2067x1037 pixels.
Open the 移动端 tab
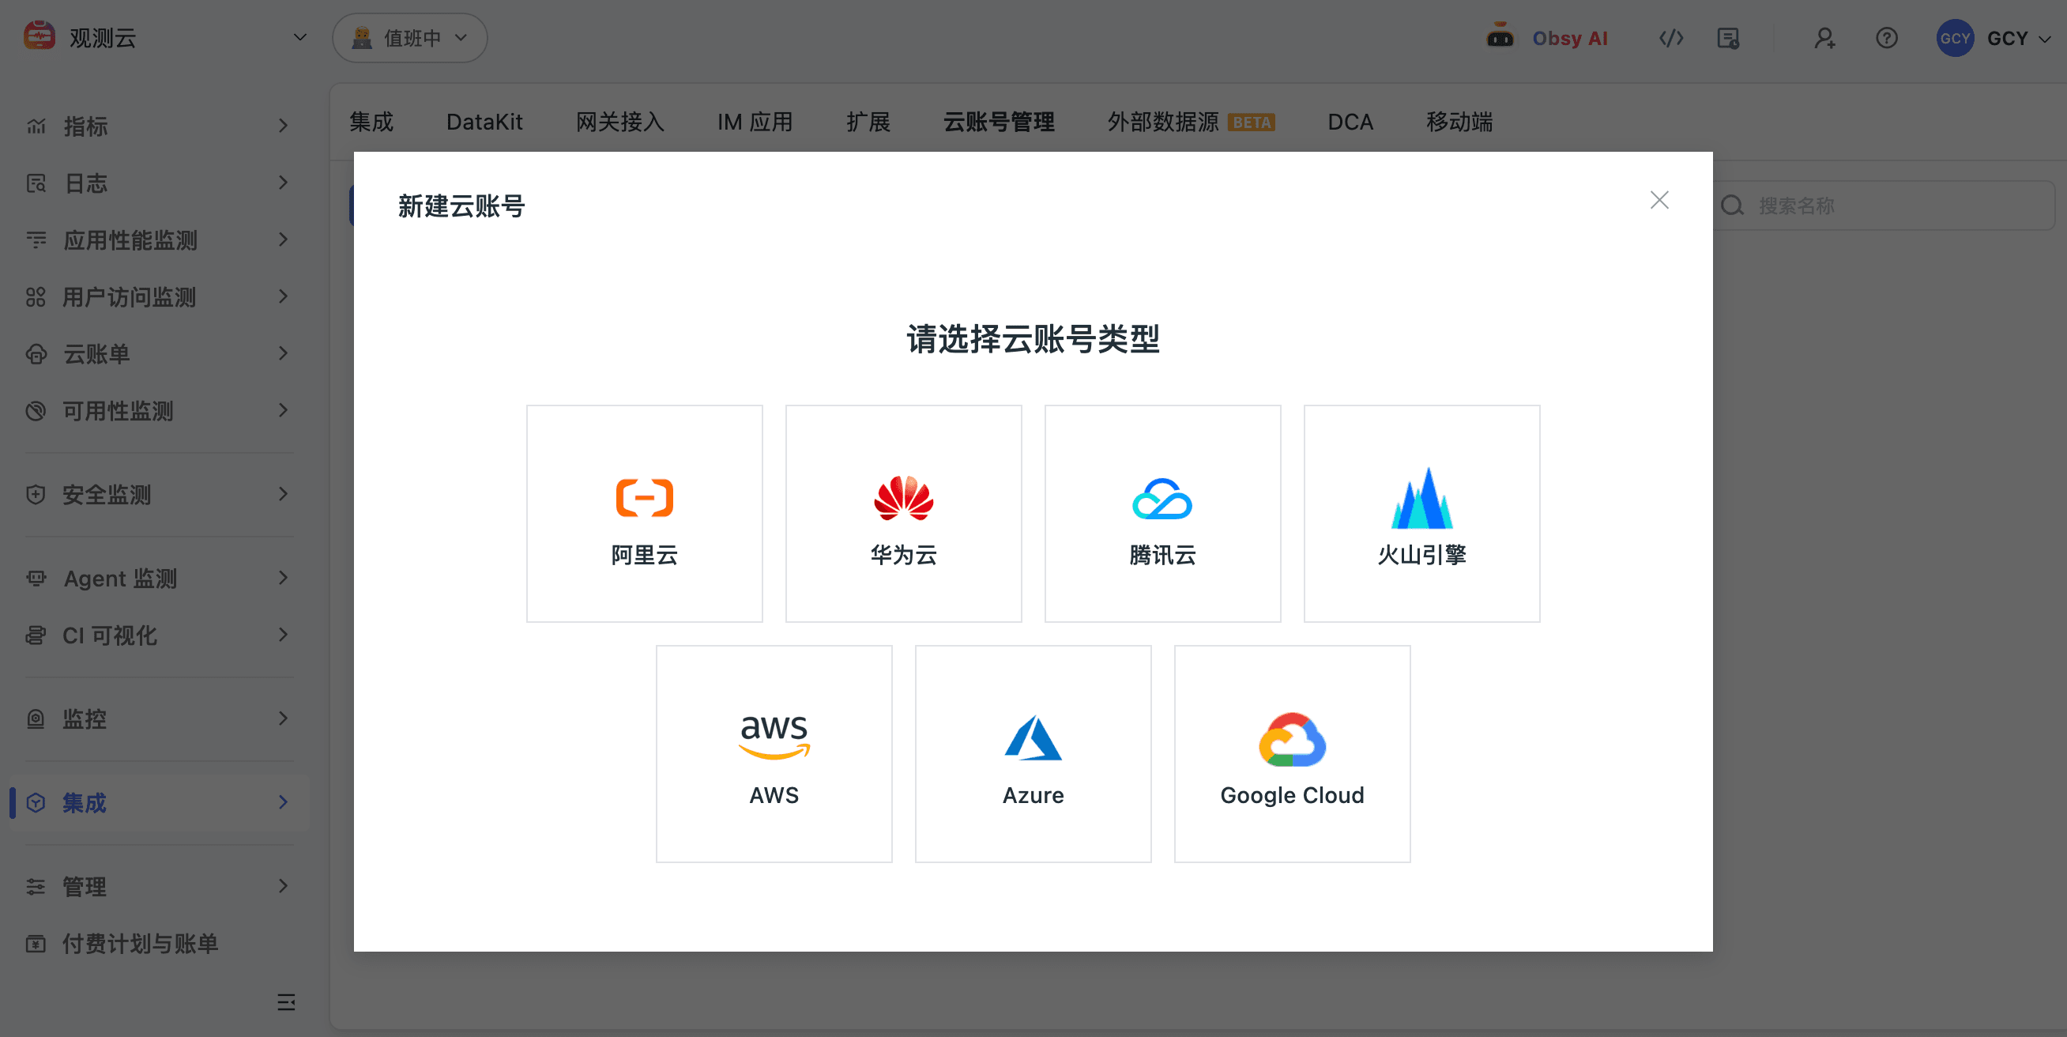point(1459,122)
